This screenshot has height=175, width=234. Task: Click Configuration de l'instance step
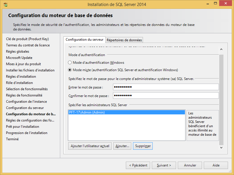(27, 102)
